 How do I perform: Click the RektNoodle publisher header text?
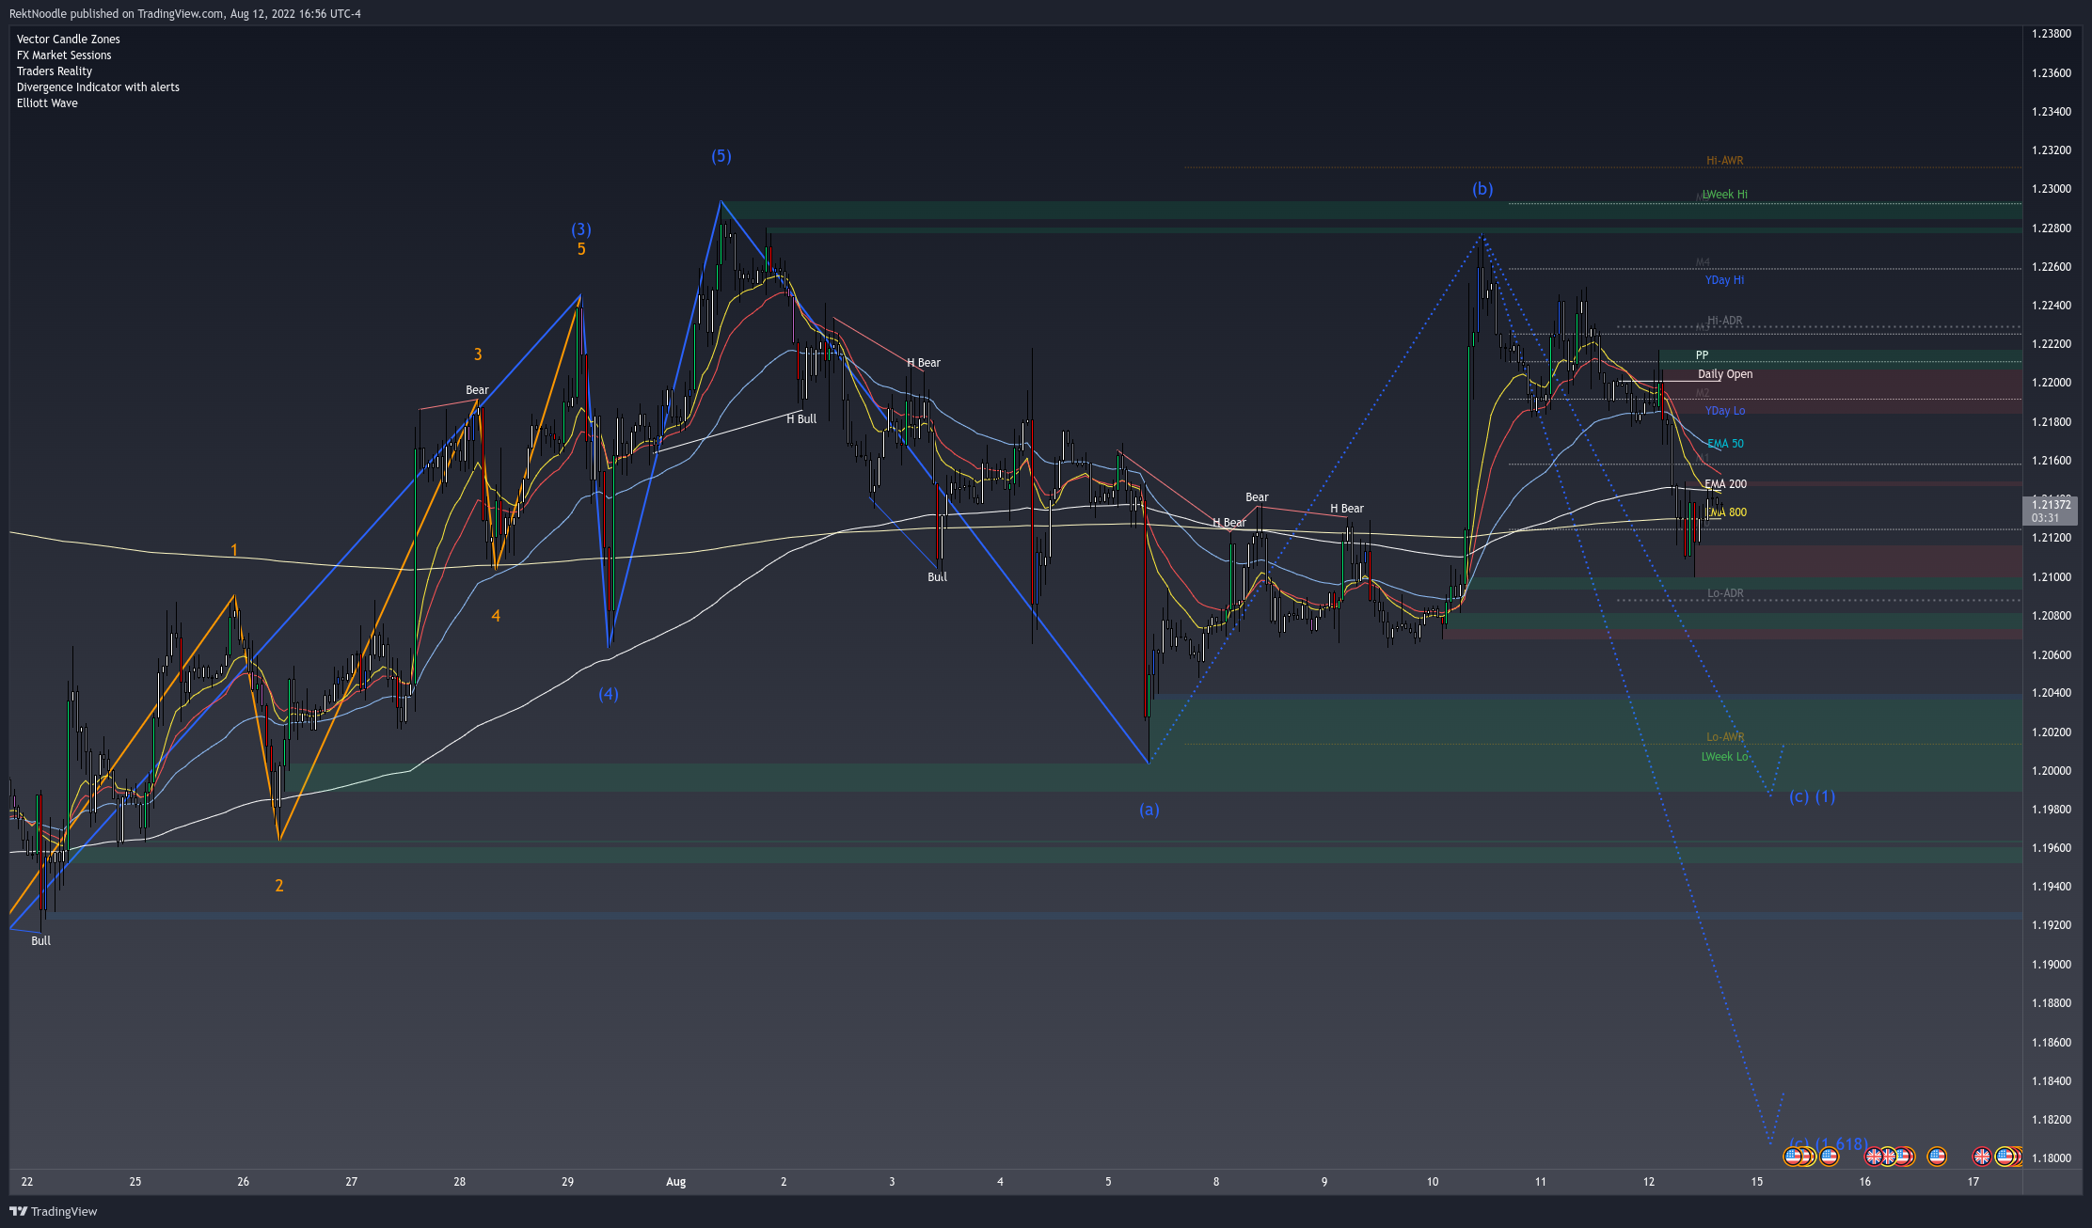pos(184,13)
